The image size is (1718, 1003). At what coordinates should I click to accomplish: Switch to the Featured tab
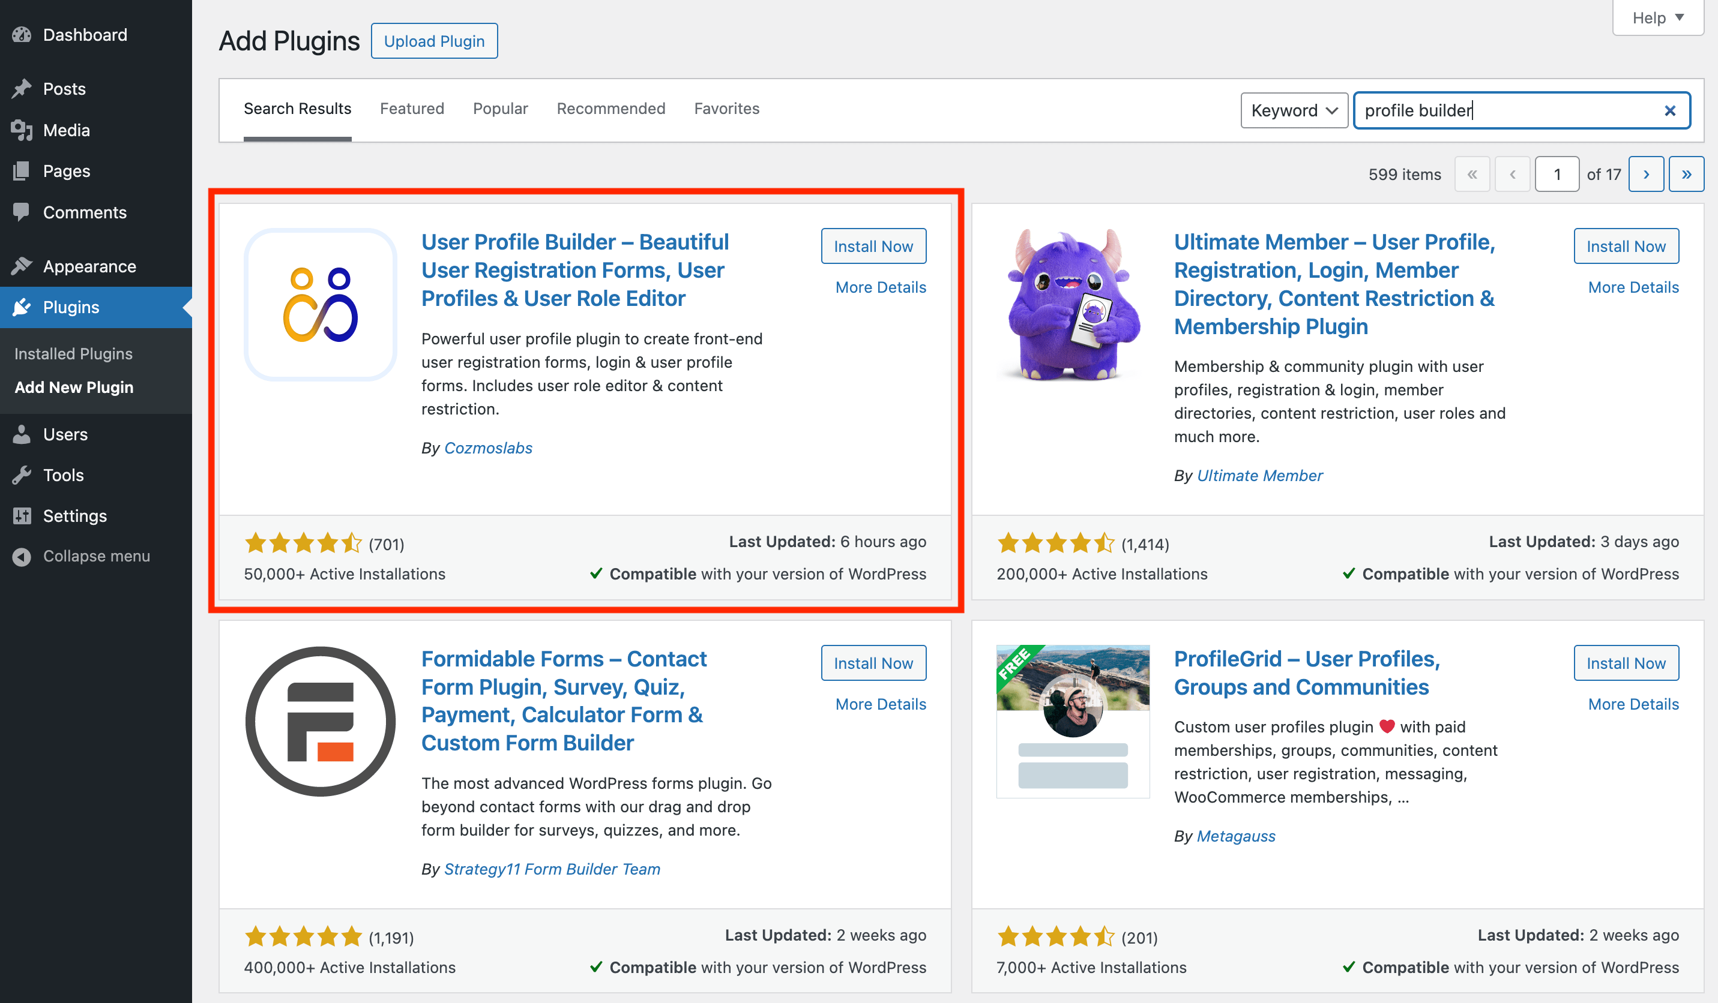[412, 109]
